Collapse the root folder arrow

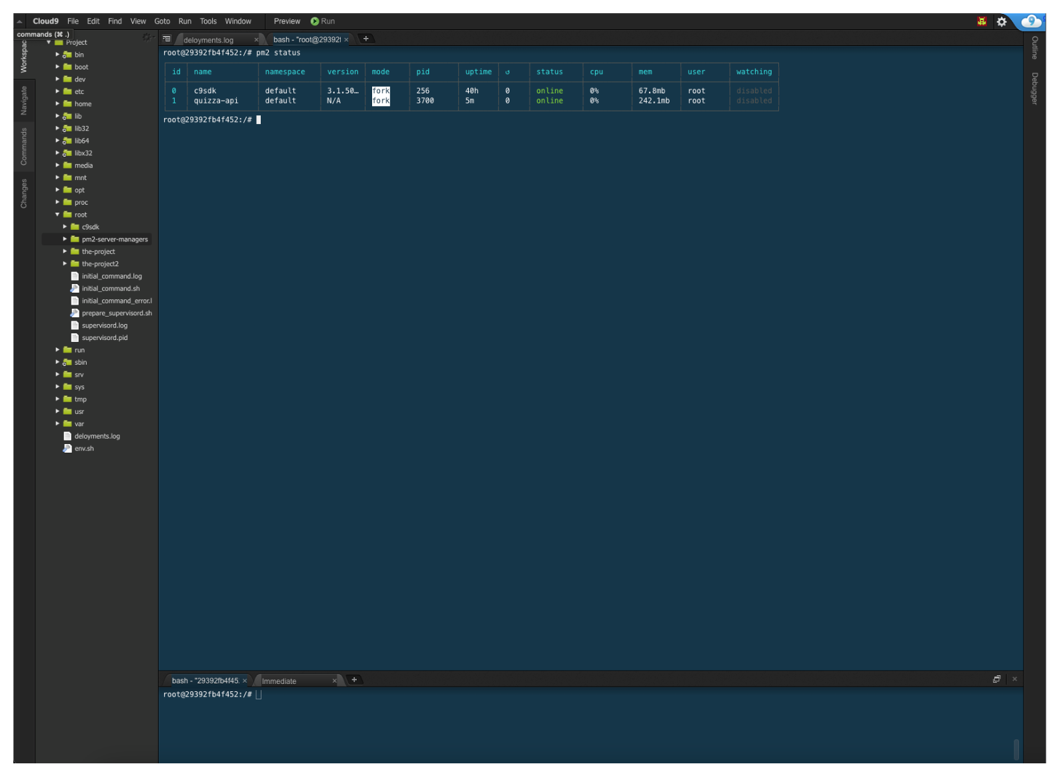tap(57, 215)
